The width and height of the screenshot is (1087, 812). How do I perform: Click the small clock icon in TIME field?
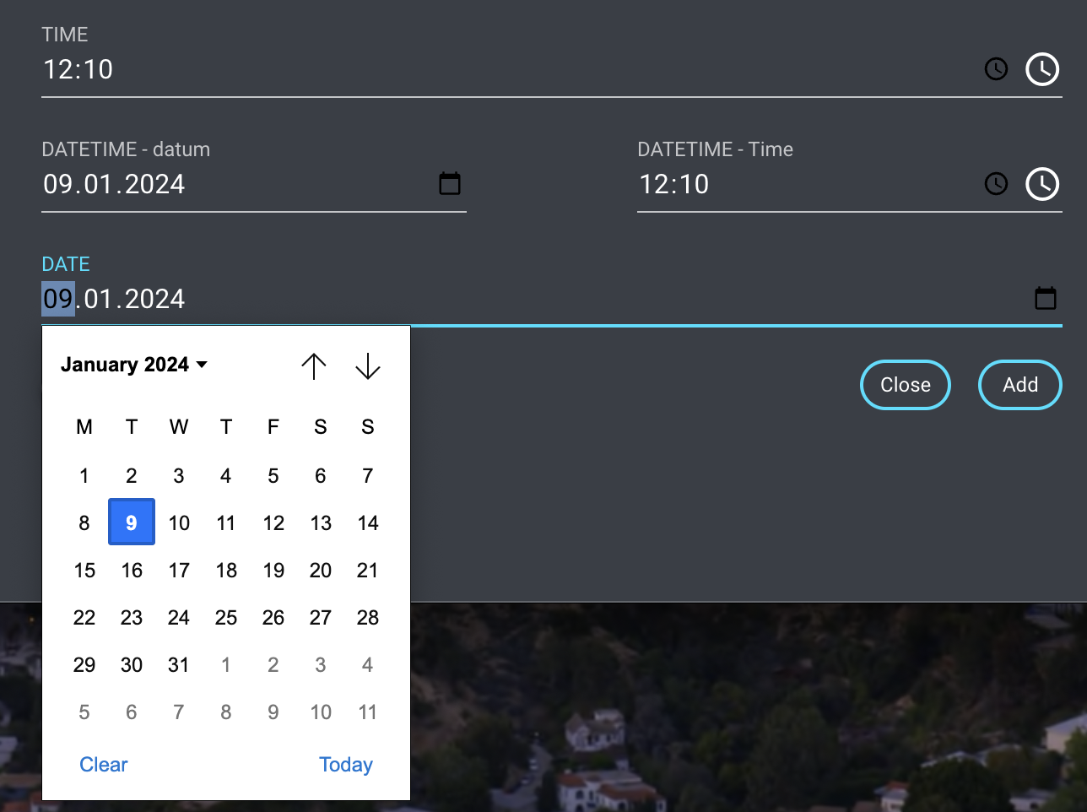[996, 69]
